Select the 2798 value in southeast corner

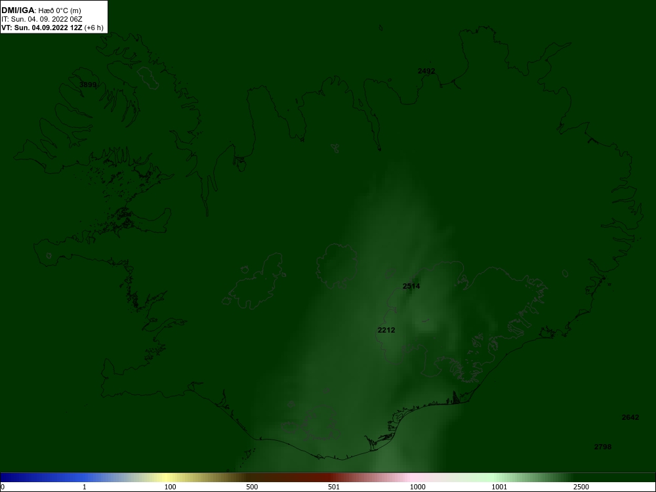coord(603,447)
